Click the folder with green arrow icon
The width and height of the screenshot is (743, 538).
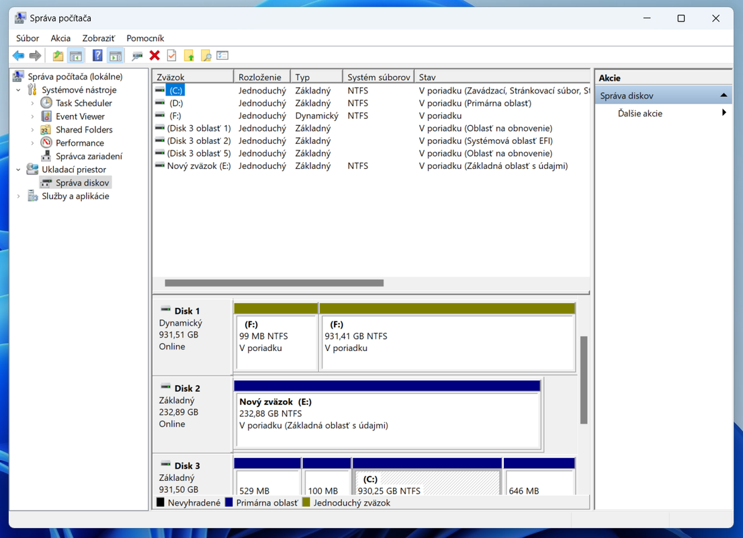tap(189, 56)
